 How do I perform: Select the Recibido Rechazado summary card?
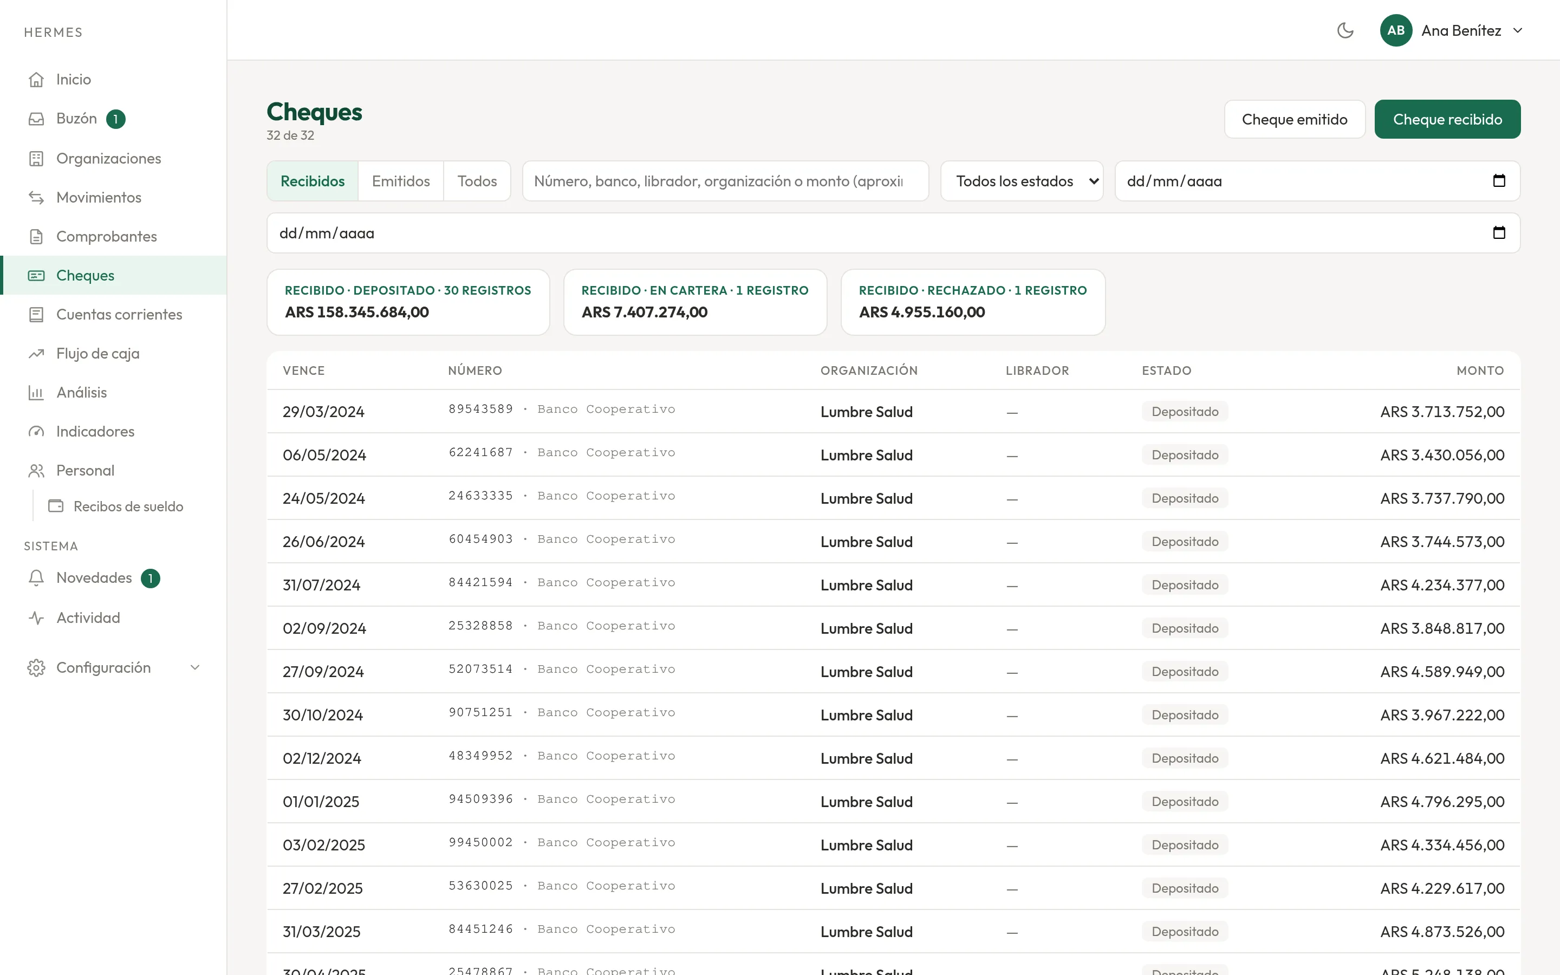coord(973,302)
